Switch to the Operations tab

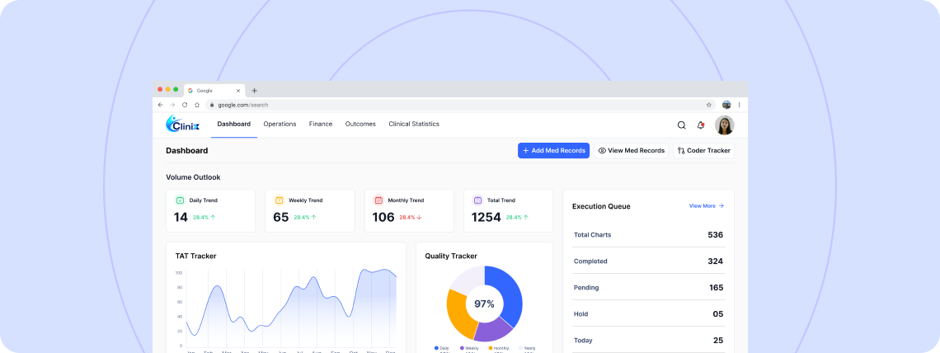pos(280,124)
